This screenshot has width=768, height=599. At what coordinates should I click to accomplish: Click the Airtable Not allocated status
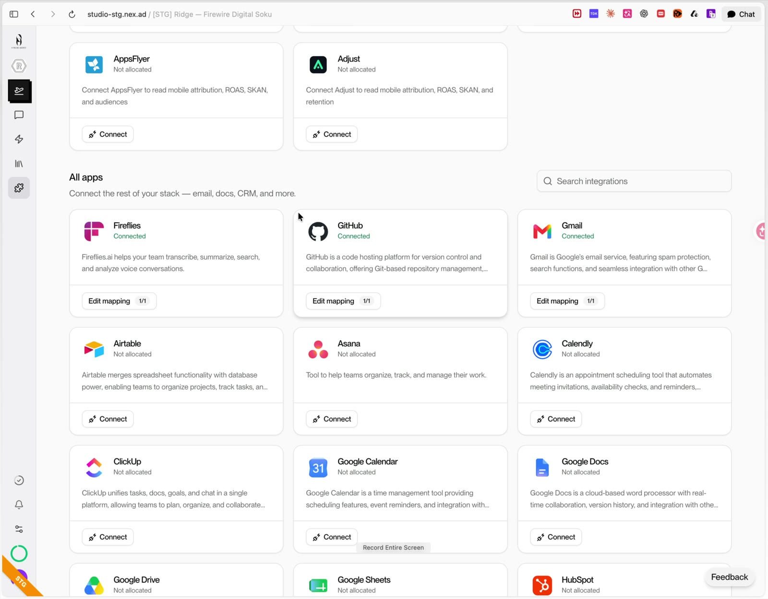[x=132, y=354]
